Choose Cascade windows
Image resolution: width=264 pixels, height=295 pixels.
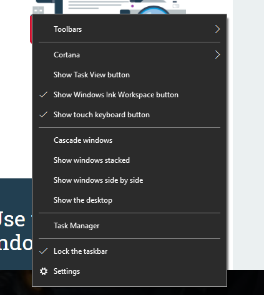[129, 140]
